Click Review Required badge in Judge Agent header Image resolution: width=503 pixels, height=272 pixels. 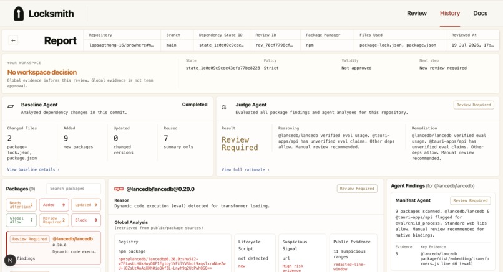coord(474,105)
